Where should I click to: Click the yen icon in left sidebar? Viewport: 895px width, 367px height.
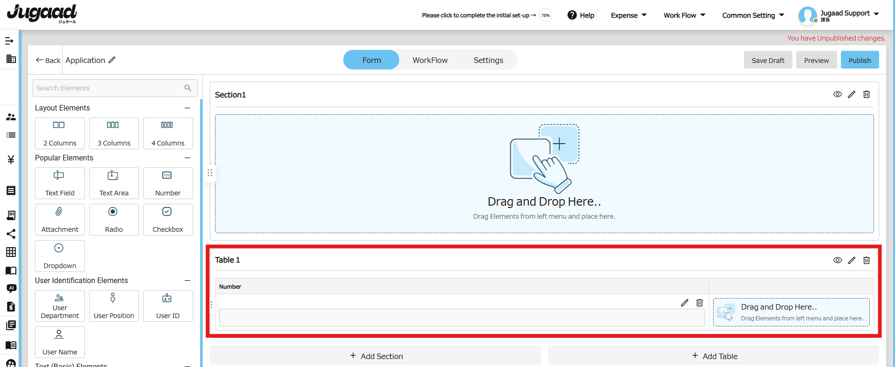coord(11,160)
